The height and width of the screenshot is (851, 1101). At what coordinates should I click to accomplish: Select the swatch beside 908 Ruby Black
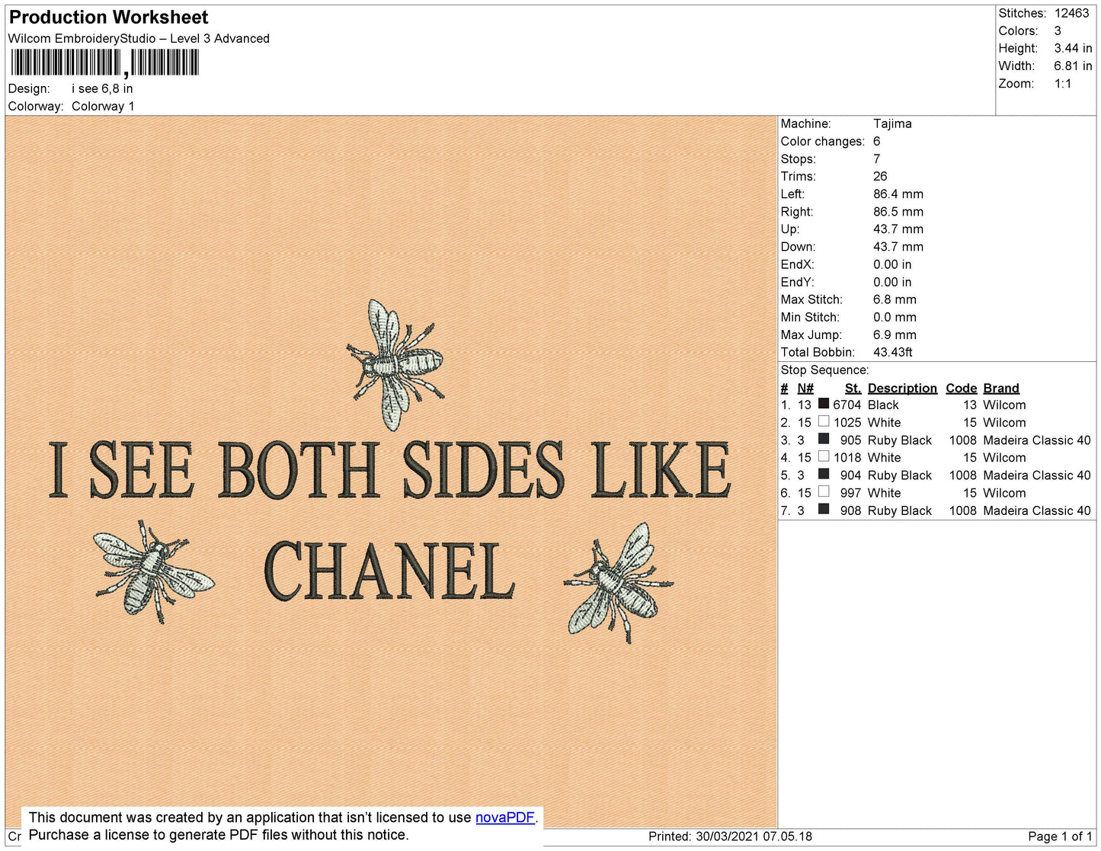(x=824, y=509)
